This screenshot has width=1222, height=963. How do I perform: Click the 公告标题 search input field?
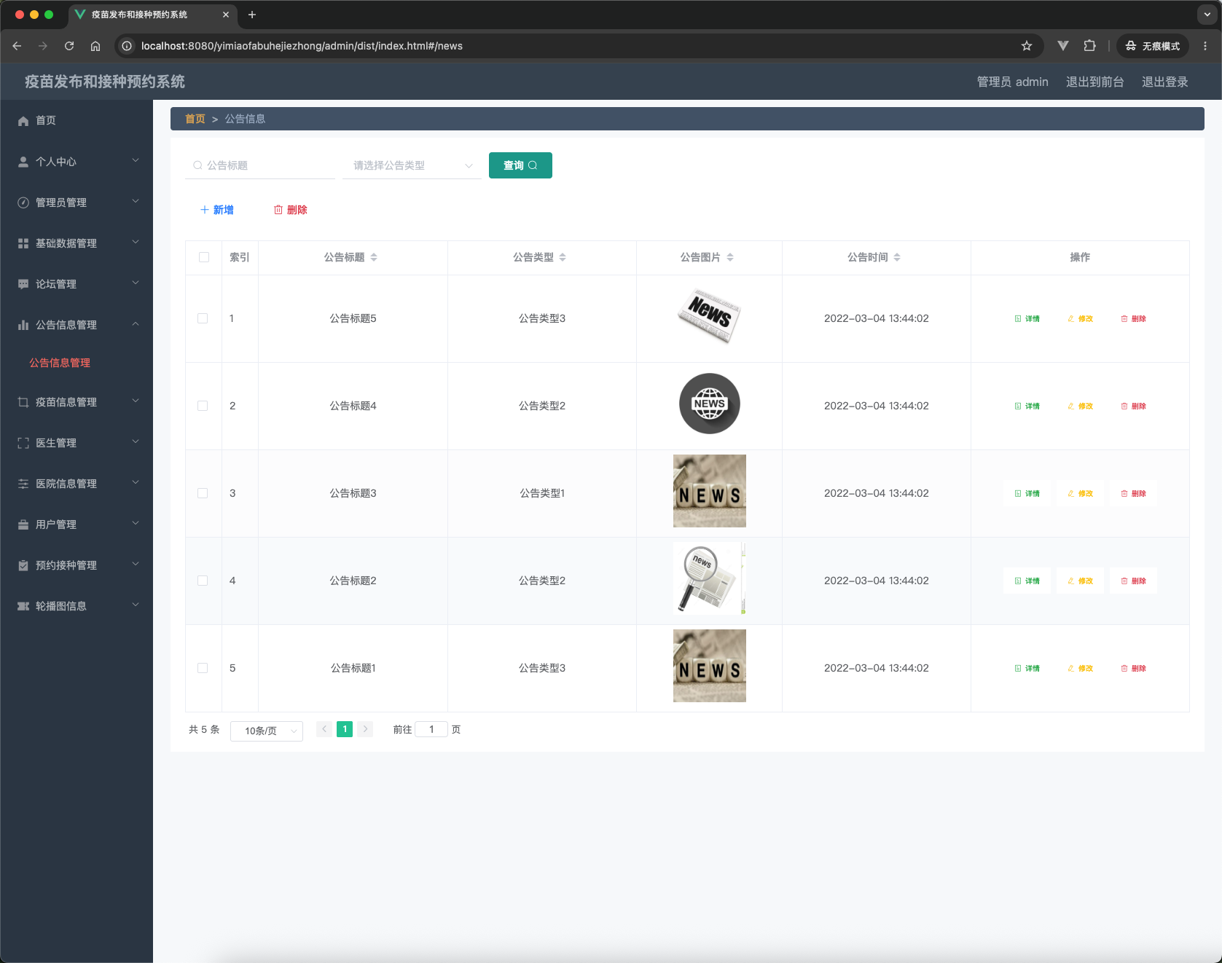(260, 165)
